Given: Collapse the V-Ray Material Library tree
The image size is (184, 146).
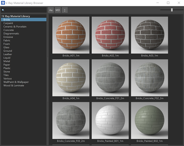Looking at the screenshot, I should tap(1, 16).
